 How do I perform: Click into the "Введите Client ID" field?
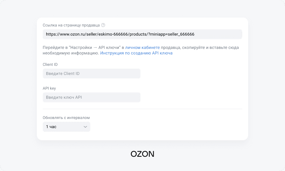click(91, 74)
